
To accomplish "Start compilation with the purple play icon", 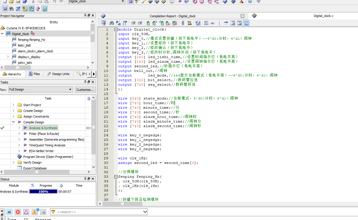I will click(x=180, y=1).
